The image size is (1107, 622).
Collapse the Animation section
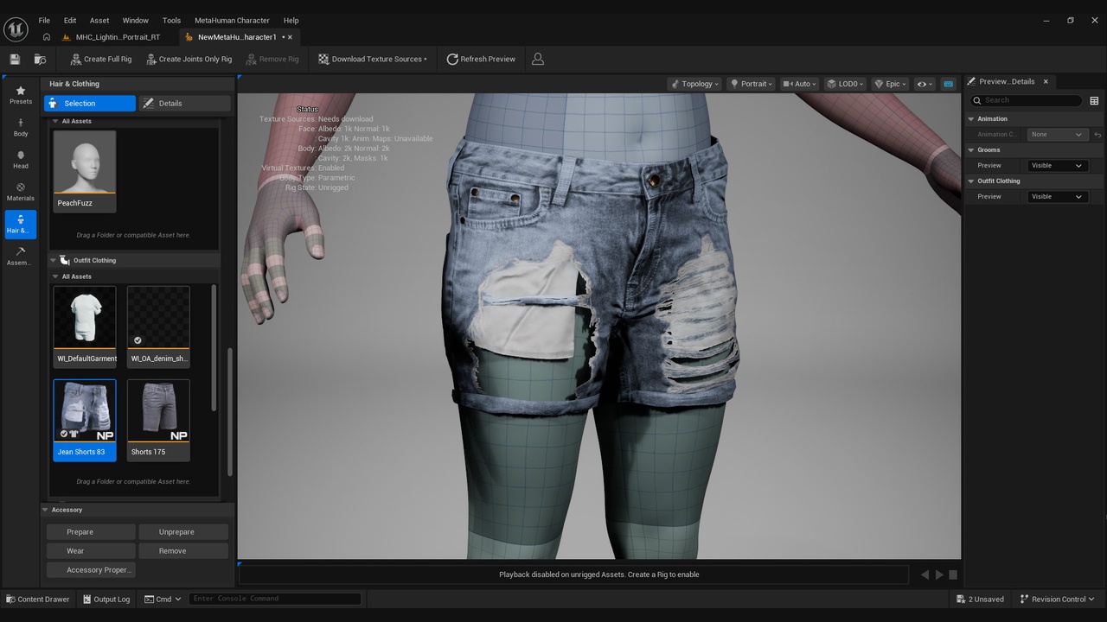(x=970, y=118)
